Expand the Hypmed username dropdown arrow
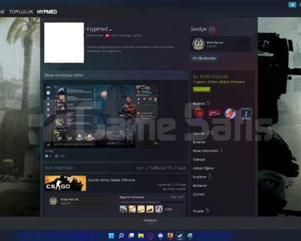This screenshot has height=241, width=301. (111, 30)
